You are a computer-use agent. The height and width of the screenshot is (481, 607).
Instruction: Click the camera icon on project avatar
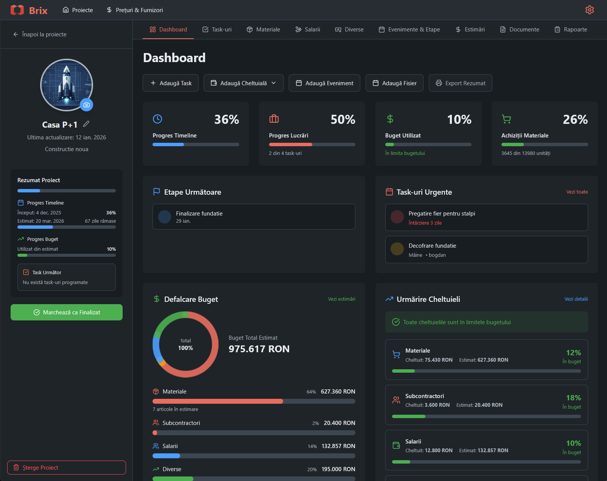pos(87,105)
